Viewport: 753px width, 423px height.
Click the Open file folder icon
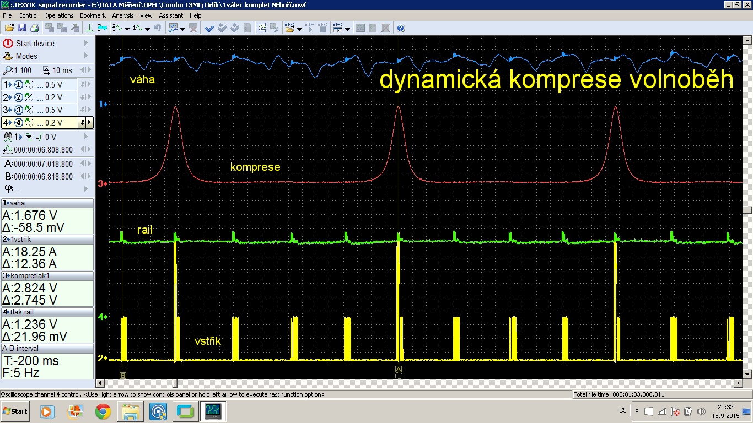[x=9, y=28]
